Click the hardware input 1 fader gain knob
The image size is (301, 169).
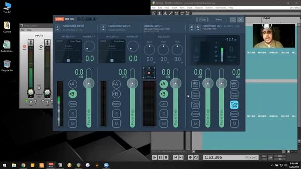coord(89,84)
